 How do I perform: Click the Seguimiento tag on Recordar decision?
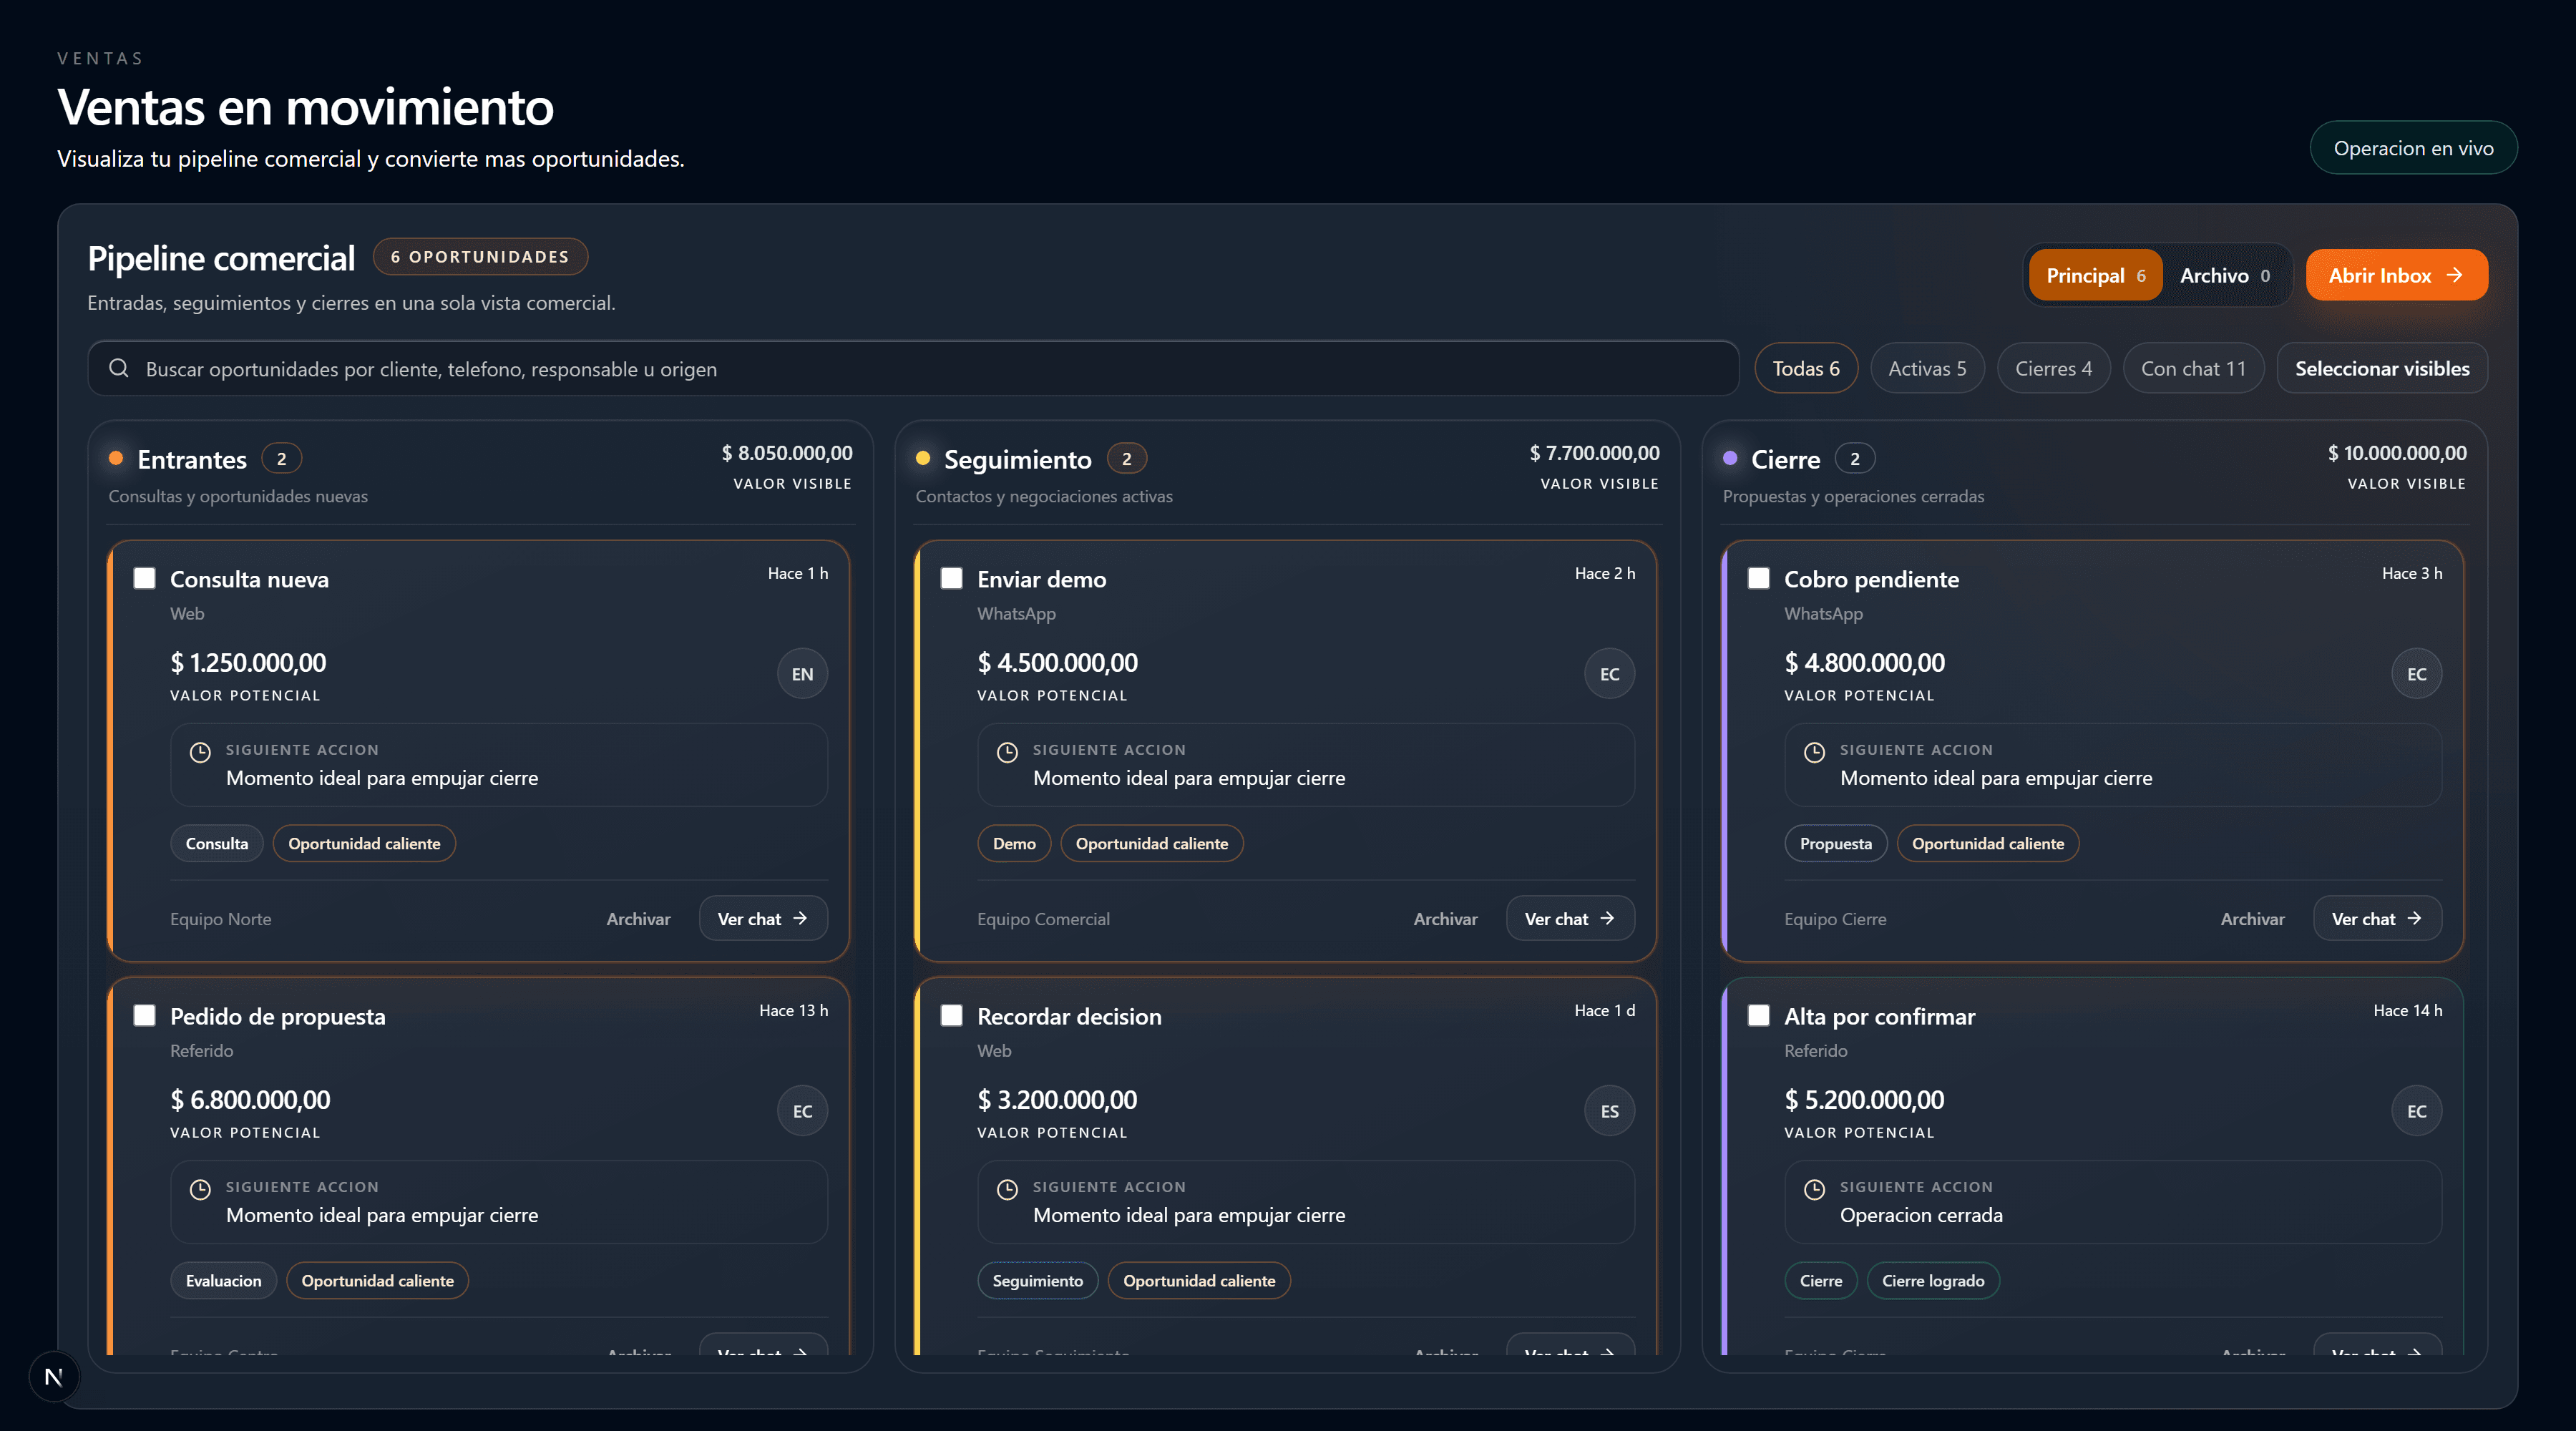point(1037,1280)
